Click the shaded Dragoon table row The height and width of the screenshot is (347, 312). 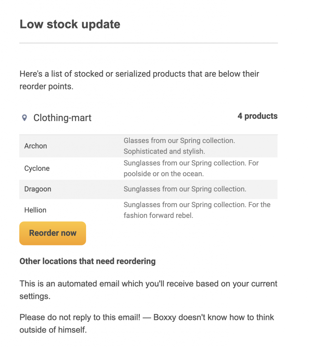[x=148, y=189]
